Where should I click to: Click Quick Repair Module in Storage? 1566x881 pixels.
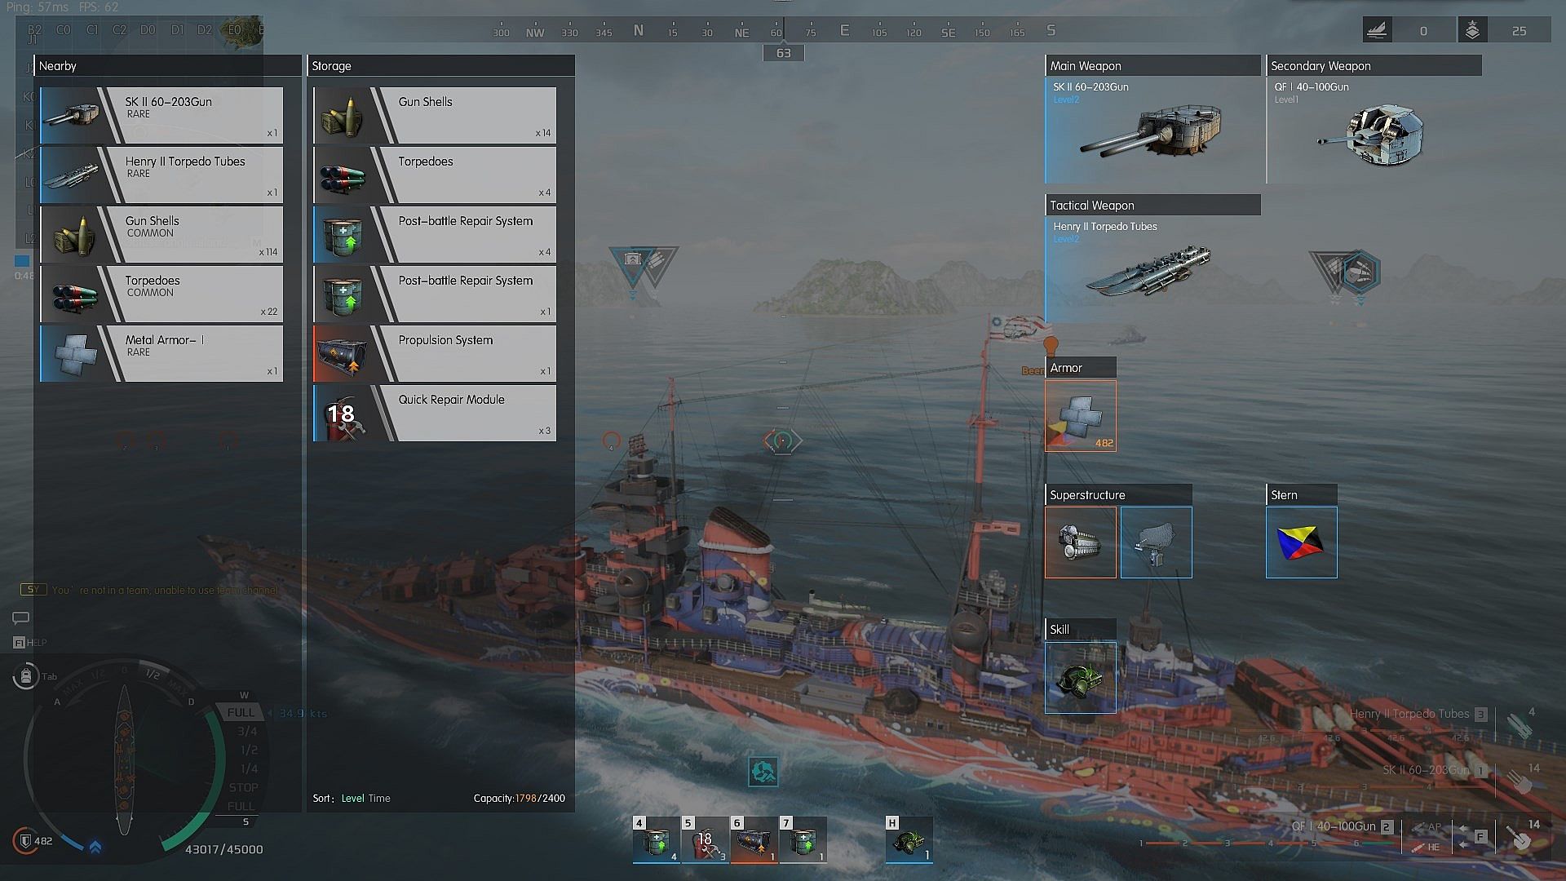pos(435,413)
